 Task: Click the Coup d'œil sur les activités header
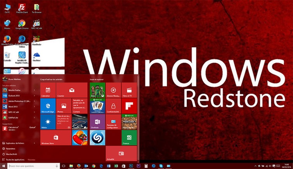click(x=51, y=80)
